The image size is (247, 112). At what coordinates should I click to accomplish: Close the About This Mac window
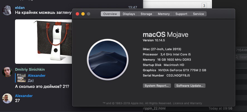click(x=77, y=14)
